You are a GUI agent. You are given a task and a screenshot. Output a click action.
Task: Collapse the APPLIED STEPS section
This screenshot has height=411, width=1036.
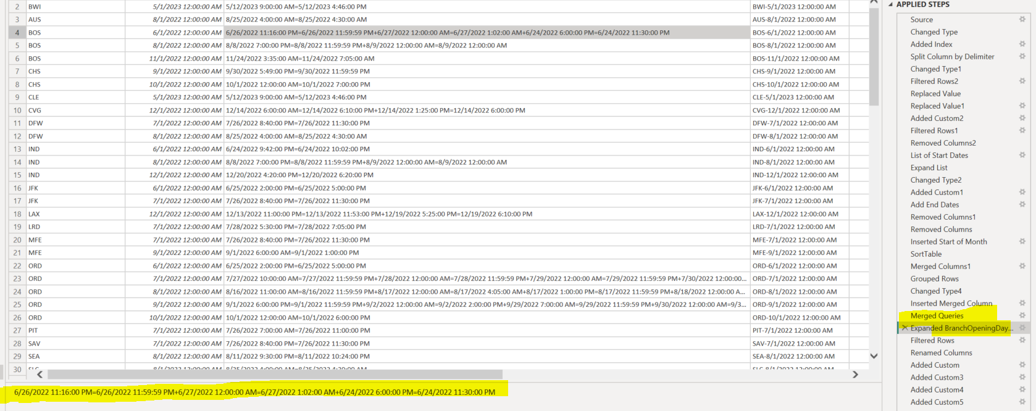coord(891,4)
